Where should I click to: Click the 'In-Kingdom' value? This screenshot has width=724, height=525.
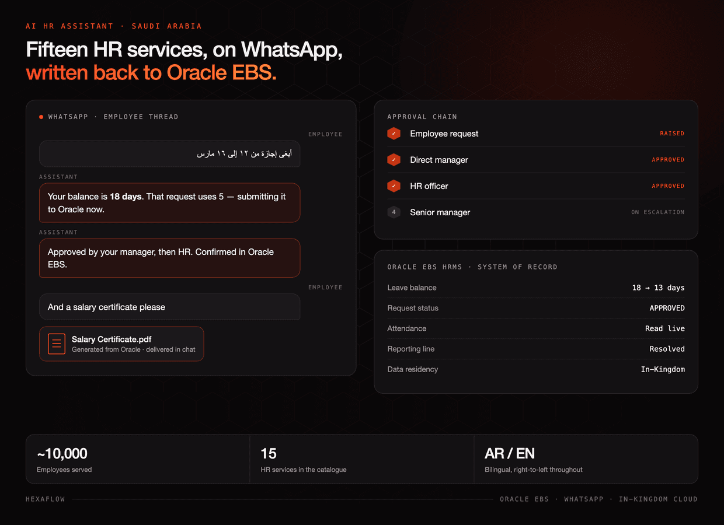pos(663,369)
